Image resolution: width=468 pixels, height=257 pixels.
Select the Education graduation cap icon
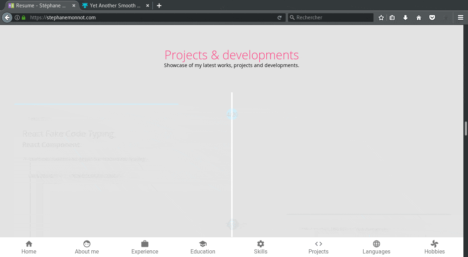point(203,244)
